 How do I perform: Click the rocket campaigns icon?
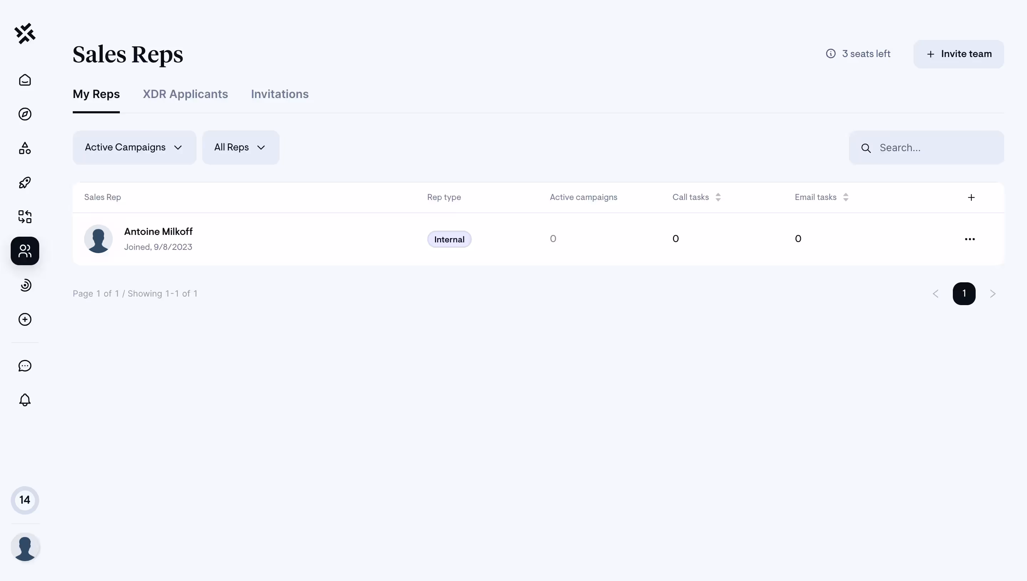pos(25,183)
